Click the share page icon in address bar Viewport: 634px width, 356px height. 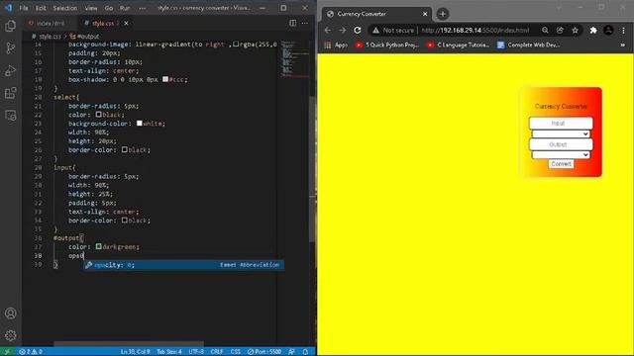[560, 31]
